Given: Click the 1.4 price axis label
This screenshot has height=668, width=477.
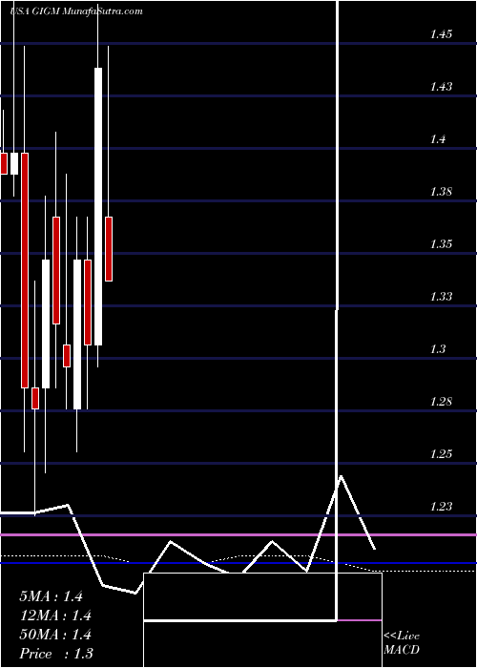Looking at the screenshot, I should (438, 139).
